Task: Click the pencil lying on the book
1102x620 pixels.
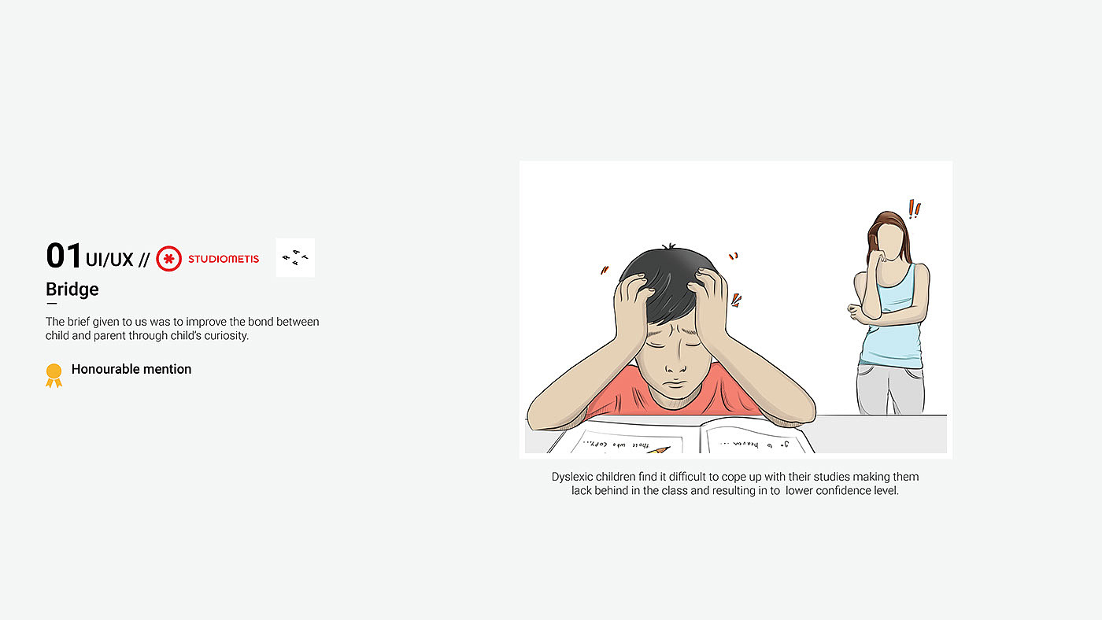Action: tap(656, 449)
